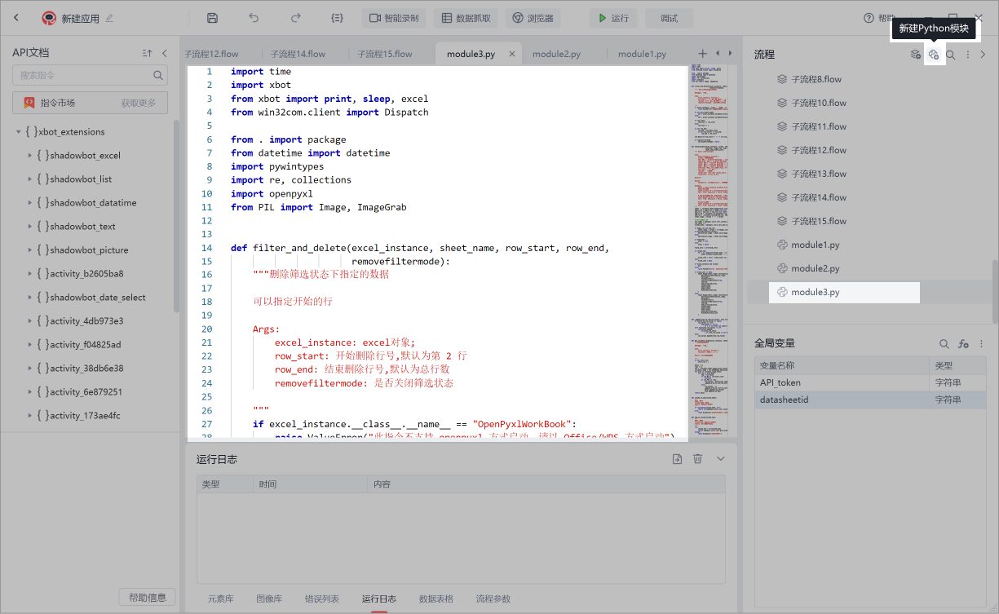The image size is (999, 614).
Task: Click 获取更多 link
Action: (140, 103)
